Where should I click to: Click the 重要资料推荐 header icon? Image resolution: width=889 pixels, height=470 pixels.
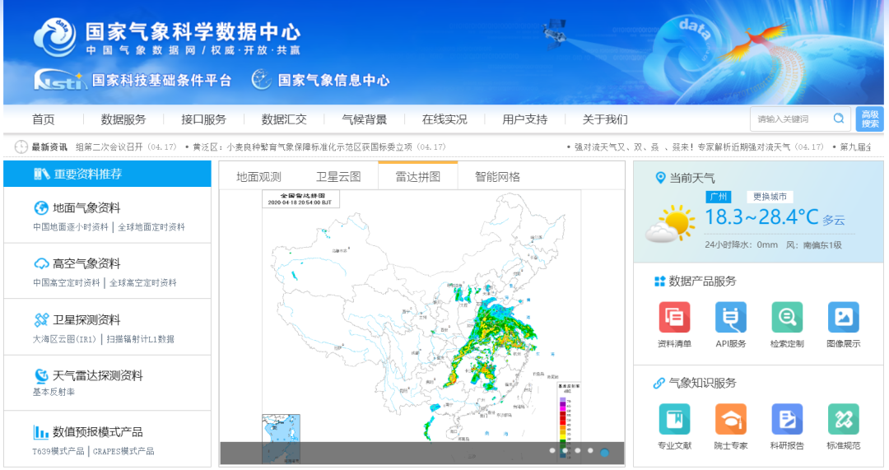[x=41, y=174]
